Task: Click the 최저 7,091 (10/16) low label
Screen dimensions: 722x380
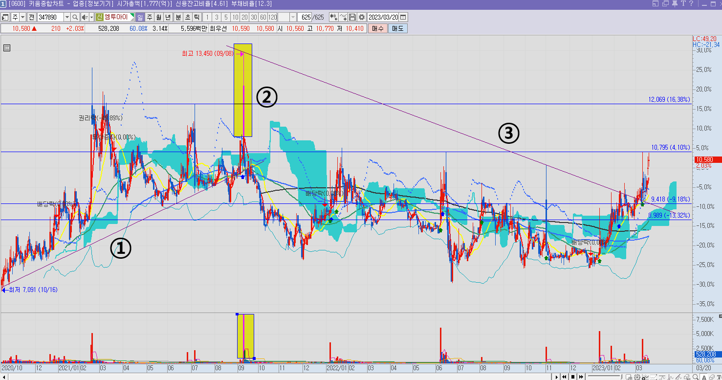Action: tap(33, 290)
